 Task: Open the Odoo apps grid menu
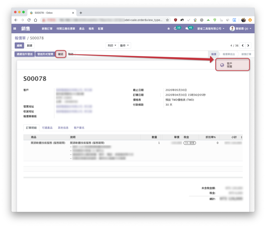[15, 29]
